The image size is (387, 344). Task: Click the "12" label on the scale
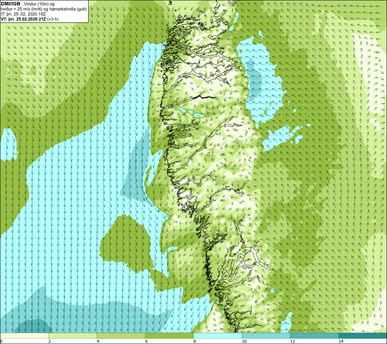click(x=293, y=342)
